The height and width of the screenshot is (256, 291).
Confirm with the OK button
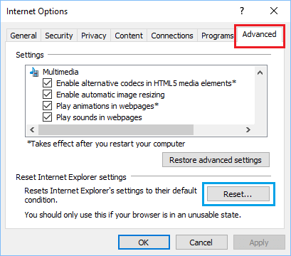coord(144,242)
